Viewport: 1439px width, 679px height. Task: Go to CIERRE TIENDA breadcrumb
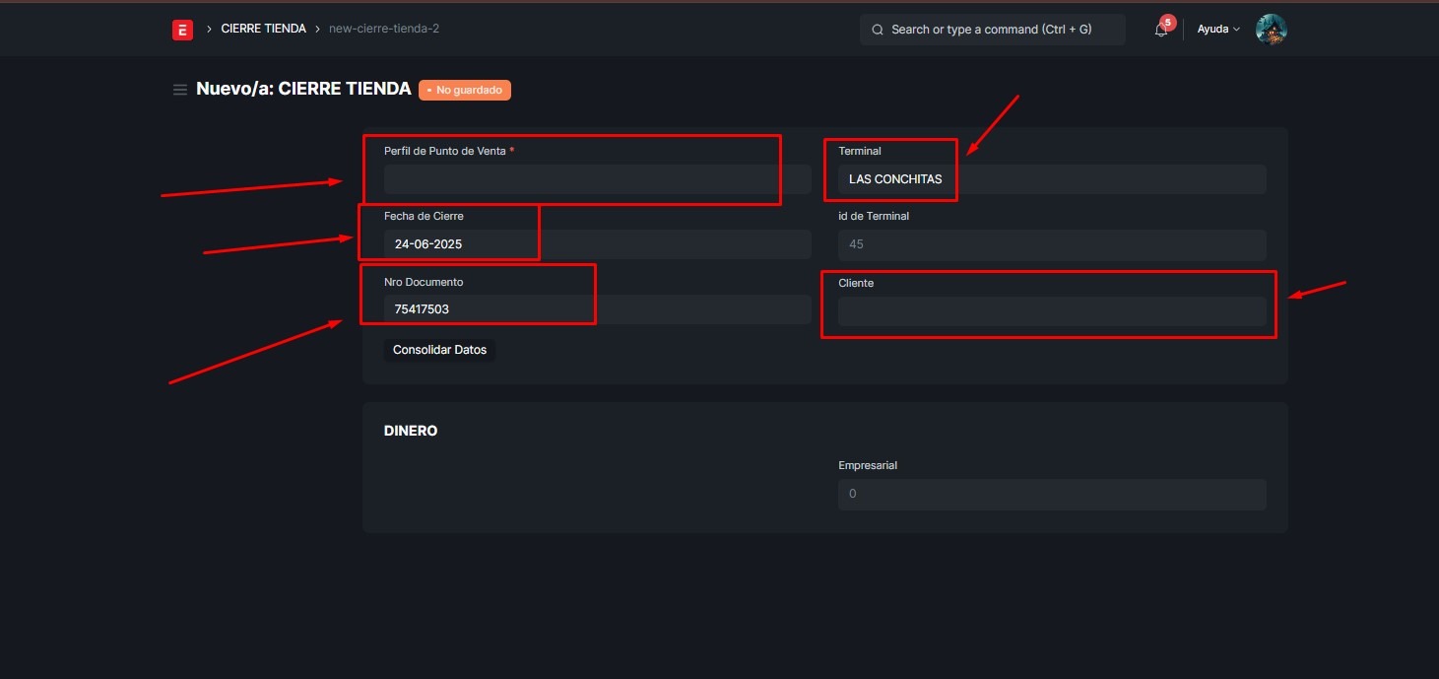point(263,29)
